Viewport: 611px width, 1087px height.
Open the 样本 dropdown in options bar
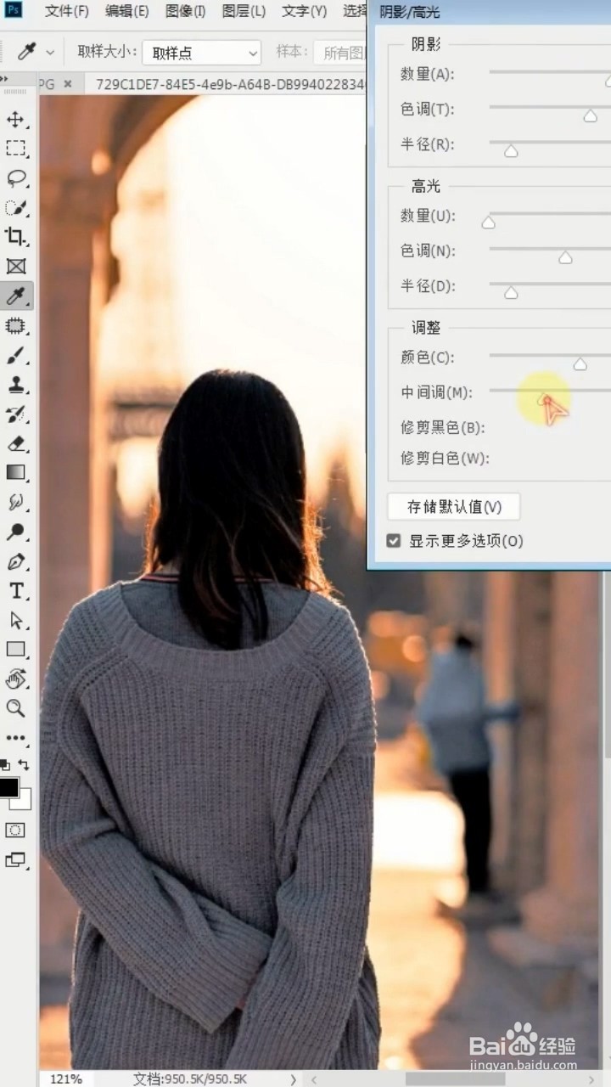[339, 53]
